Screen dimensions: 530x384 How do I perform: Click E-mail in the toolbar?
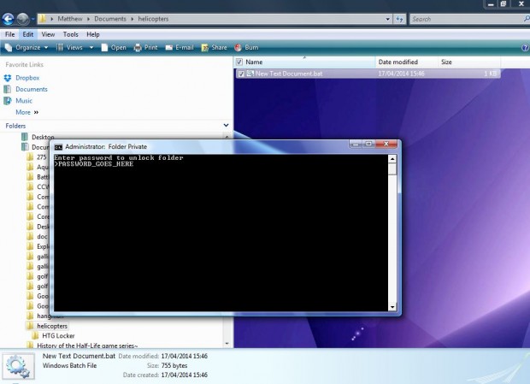tap(180, 48)
